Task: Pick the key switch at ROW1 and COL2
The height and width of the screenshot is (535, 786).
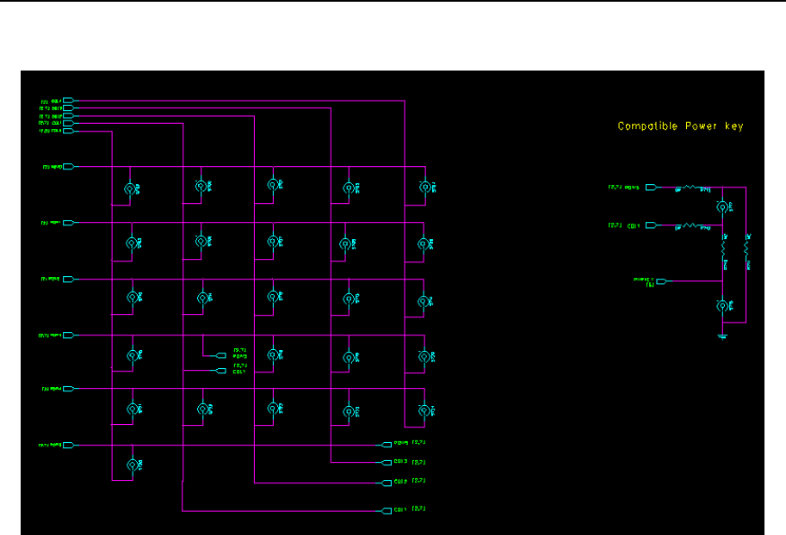Action: tap(273, 242)
